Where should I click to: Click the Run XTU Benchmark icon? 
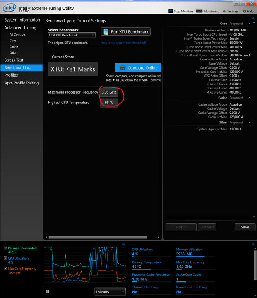106,32
